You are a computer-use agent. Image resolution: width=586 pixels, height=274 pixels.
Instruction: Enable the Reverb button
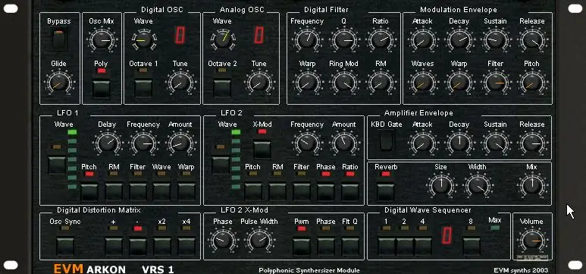click(x=386, y=192)
